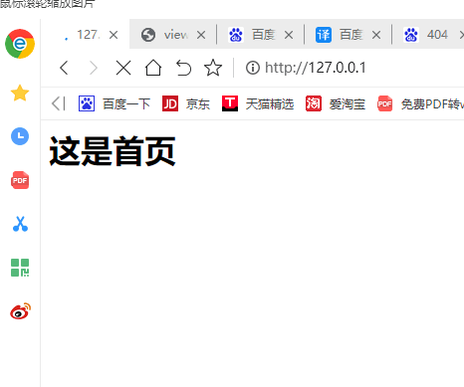This screenshot has height=387, width=464.
Task: Open history clock icon in sidebar
Action: pos(20,136)
